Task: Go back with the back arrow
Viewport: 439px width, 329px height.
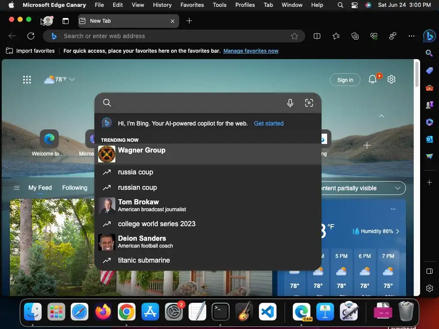Action: [12, 36]
